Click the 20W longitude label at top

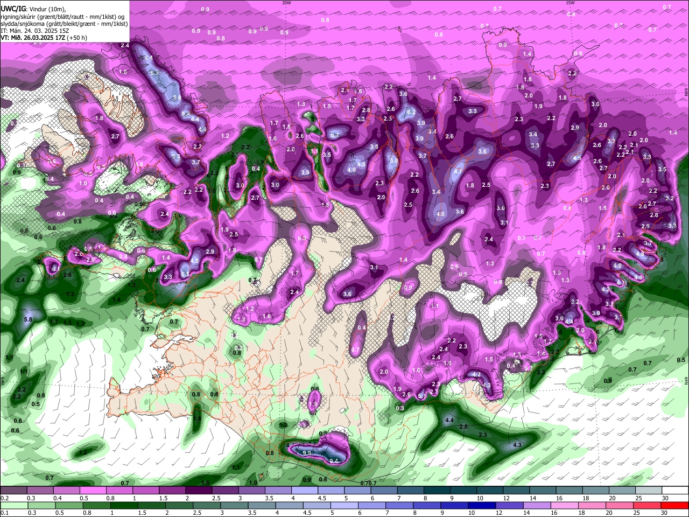click(286, 3)
